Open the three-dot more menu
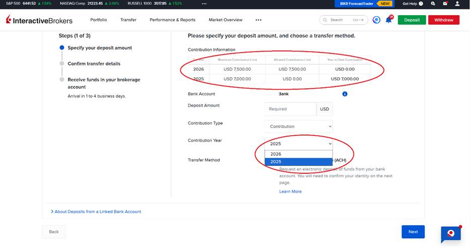 [x=258, y=20]
